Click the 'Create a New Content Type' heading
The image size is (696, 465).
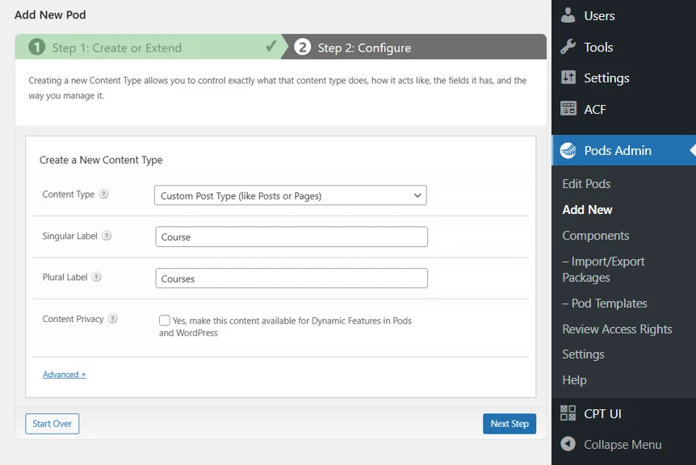(x=101, y=160)
